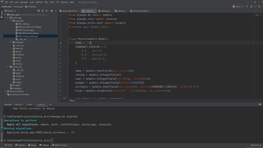Fold the CURRENCY_CHOICES list in the gutter
Viewport: 263px width, 148px height.
pyautogui.click(x=68, y=47)
